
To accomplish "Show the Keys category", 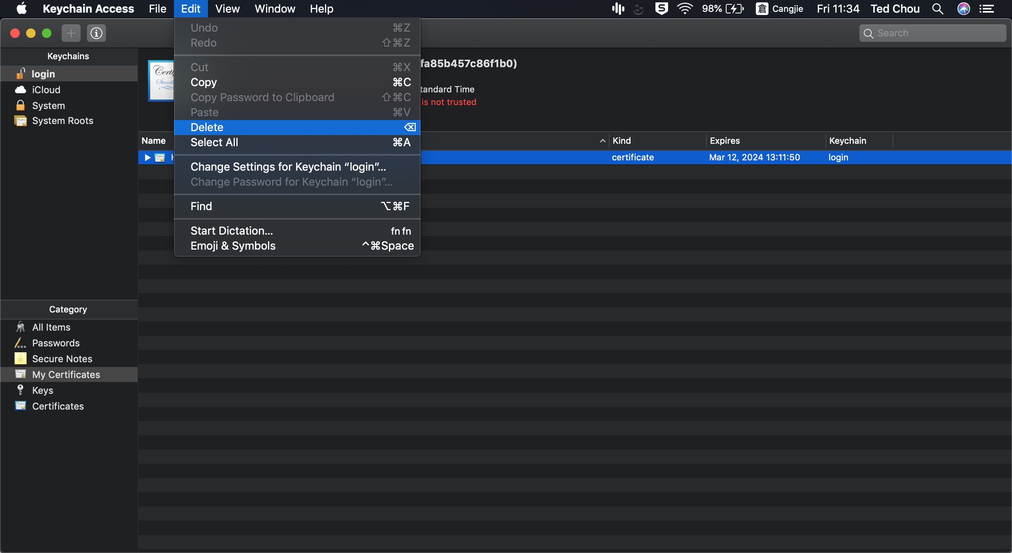I will point(69,390).
